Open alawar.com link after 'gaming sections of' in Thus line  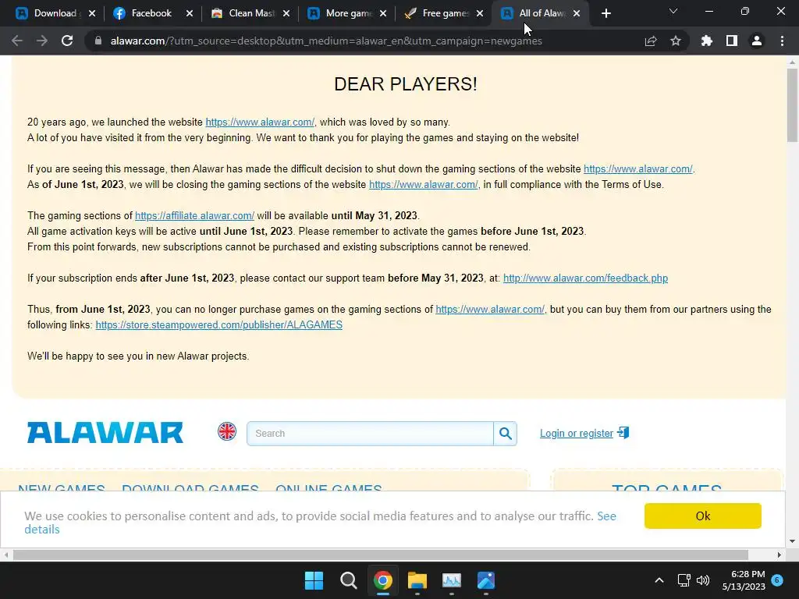pyautogui.click(x=490, y=309)
